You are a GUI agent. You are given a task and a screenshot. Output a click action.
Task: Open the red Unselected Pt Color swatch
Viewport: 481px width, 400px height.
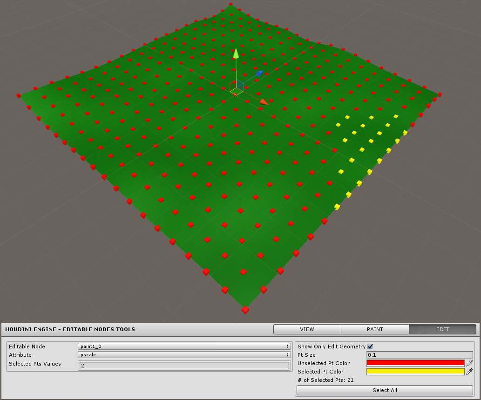pyautogui.click(x=415, y=363)
